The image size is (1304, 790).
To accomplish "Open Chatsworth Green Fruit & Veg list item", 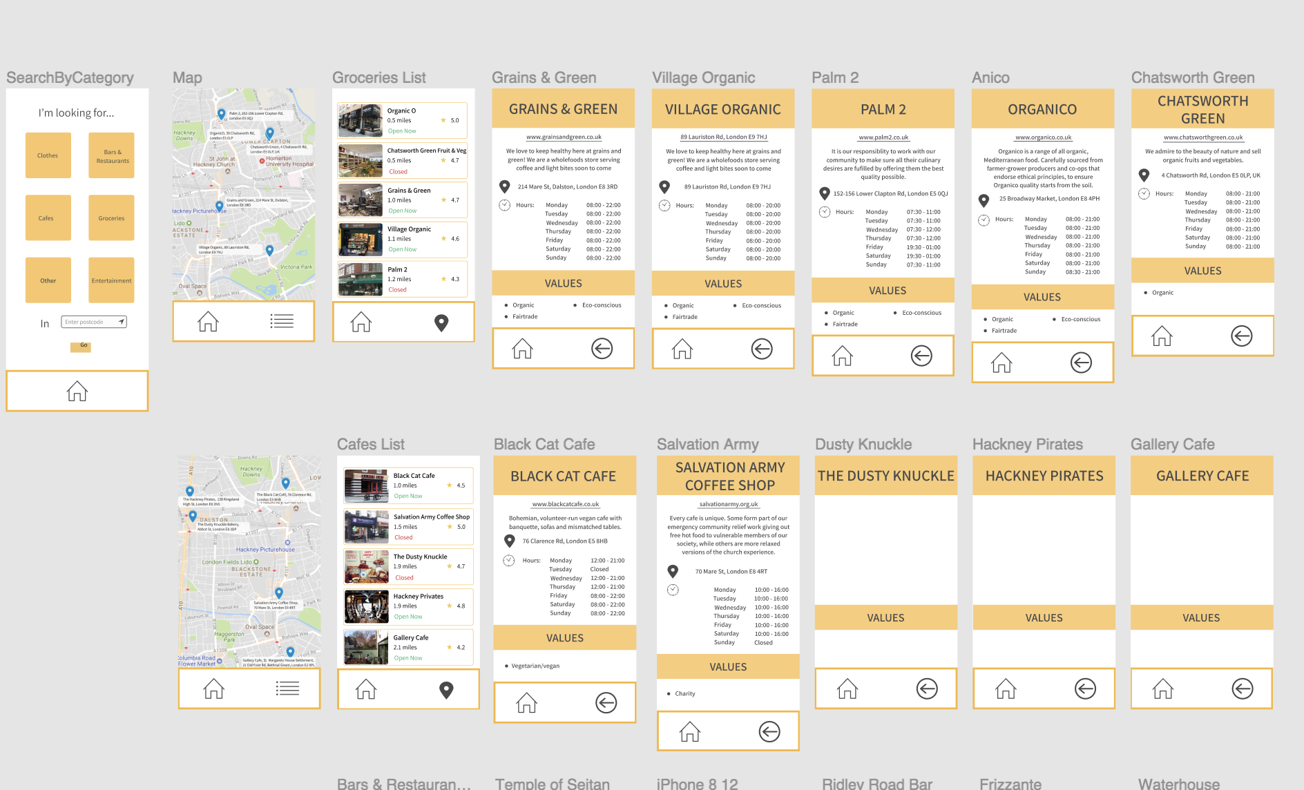I will (x=403, y=160).
